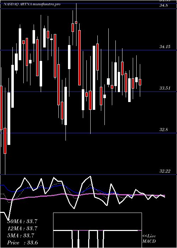Click the <<Live MACD label
Image resolution: width=177 pixels, height=248 pixels.
coord(149,239)
